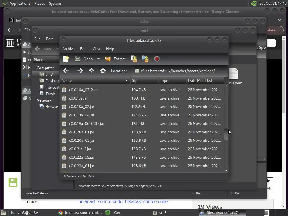Open the System menu in top panel
Image resolution: width=288 pixels, height=216 pixels.
pyautogui.click(x=55, y=3)
